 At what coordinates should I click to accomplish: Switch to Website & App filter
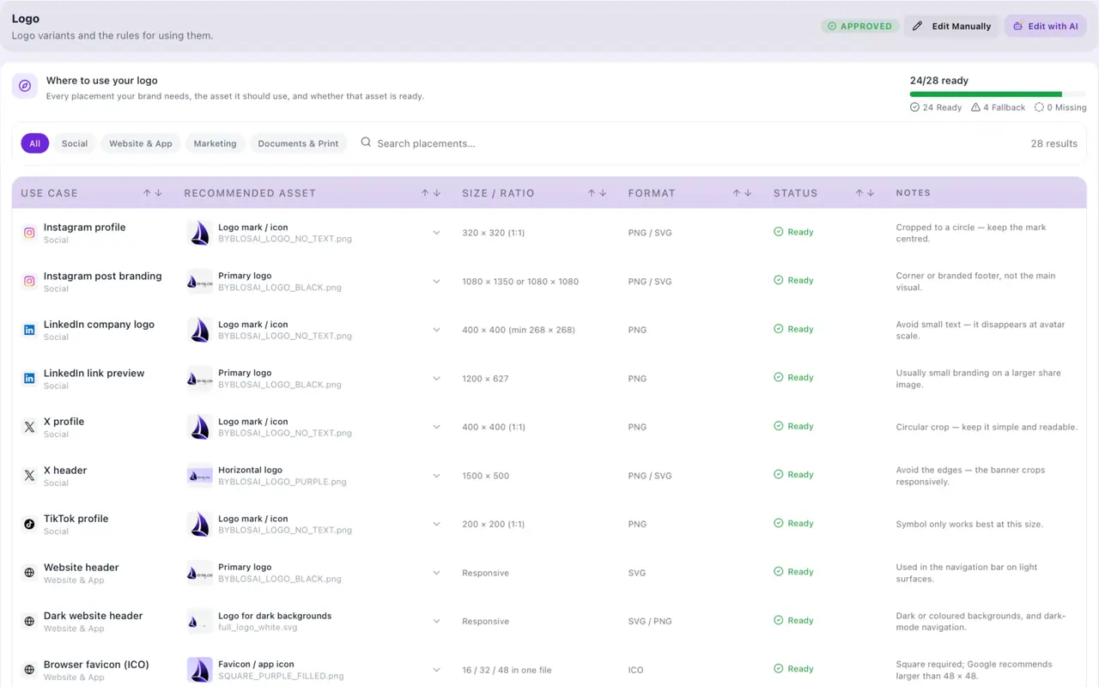point(141,143)
